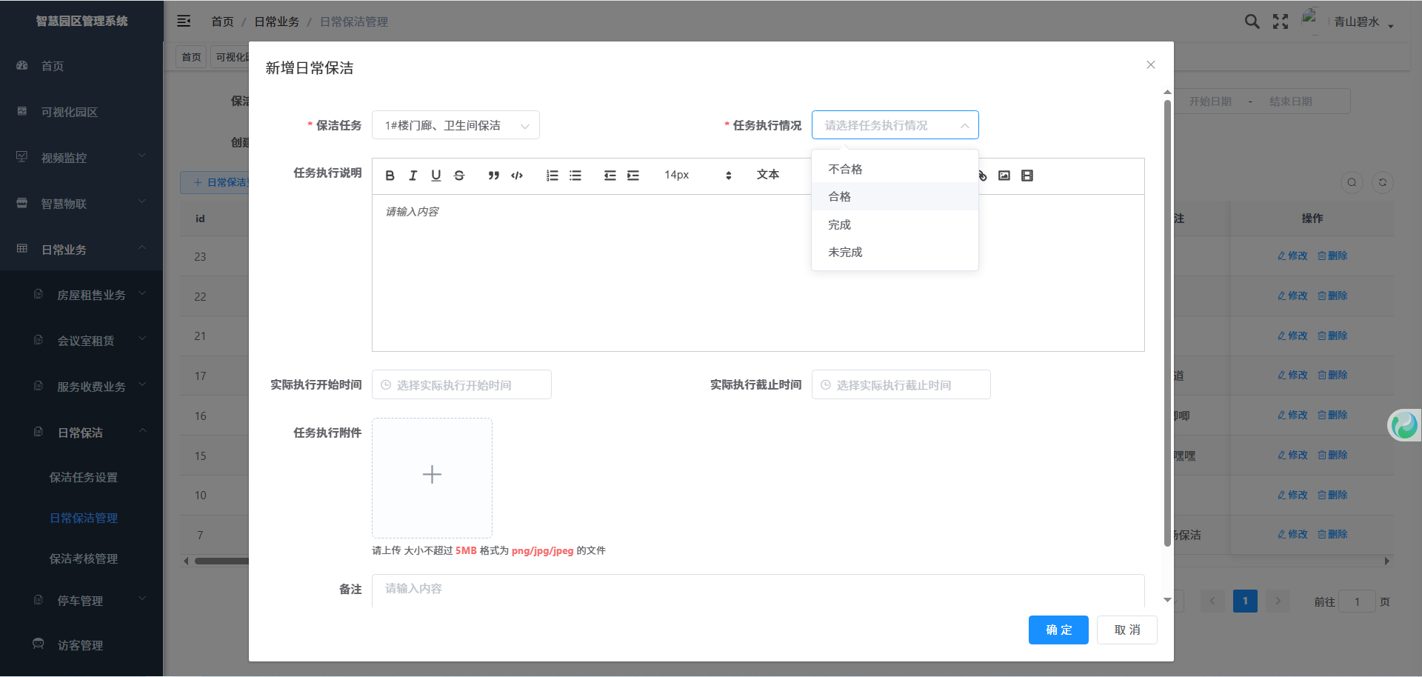
Task: Click the 取消 button
Action: click(x=1126, y=630)
